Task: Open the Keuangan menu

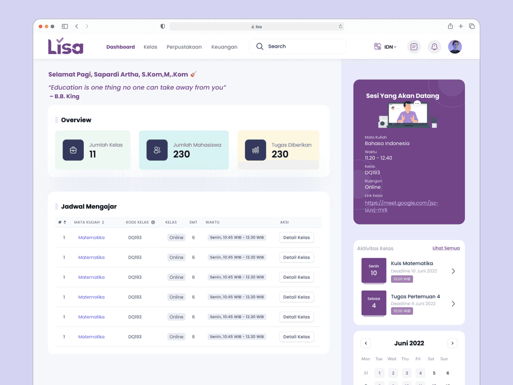Action: coord(224,47)
